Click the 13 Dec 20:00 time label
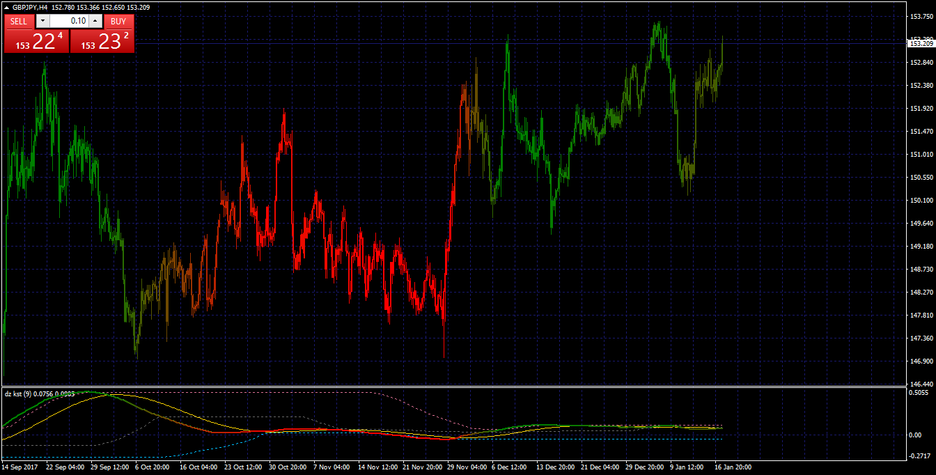The image size is (936, 475). 555,467
